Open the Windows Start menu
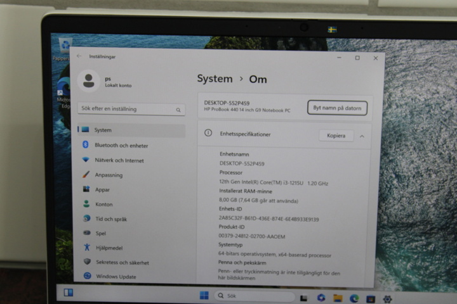The image size is (457, 304). pos(204,295)
